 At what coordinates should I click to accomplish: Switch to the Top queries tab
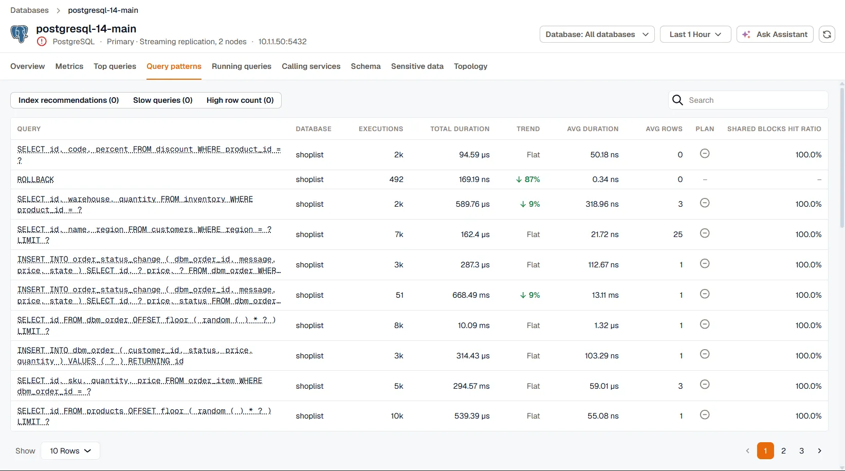coord(115,66)
